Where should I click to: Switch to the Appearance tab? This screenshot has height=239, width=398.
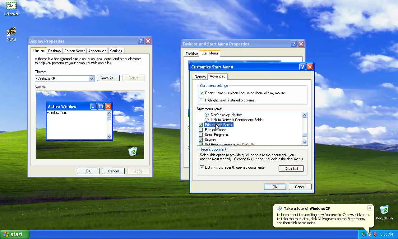click(97, 51)
